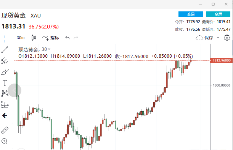Screen dimensions: 233x150
Task: Select the brush drawing tool
Action: tap(5, 72)
